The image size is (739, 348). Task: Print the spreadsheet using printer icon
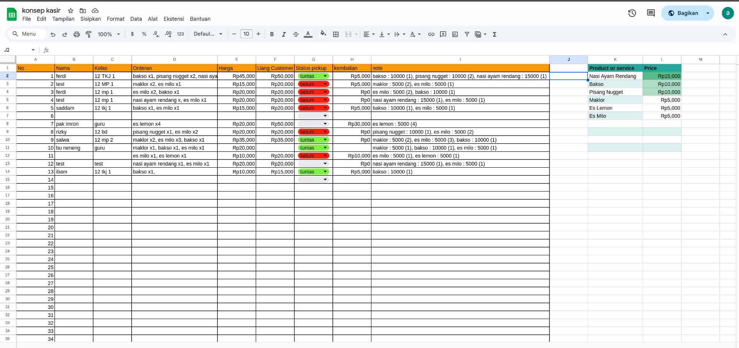coord(77,34)
